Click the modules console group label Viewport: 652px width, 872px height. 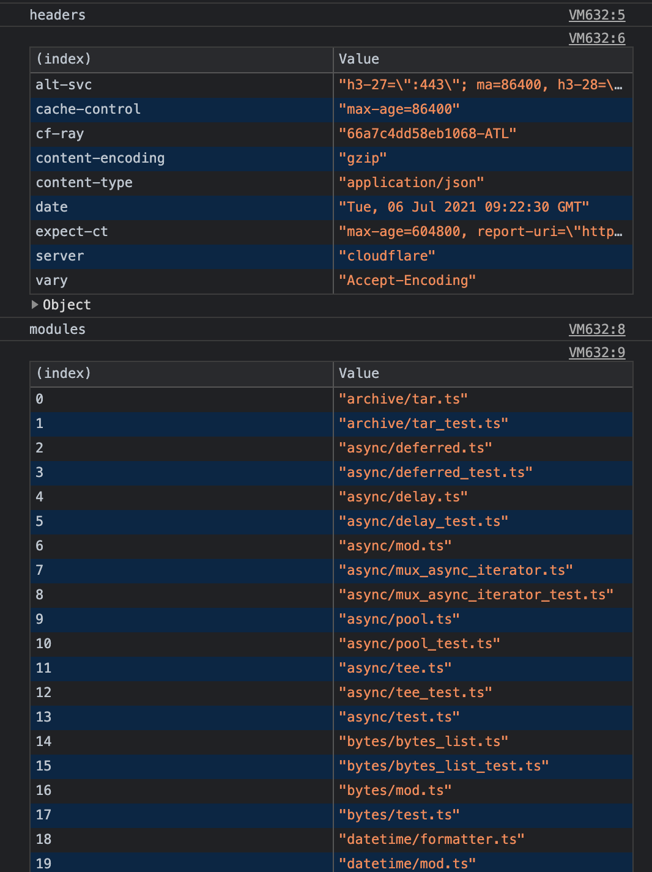point(57,329)
